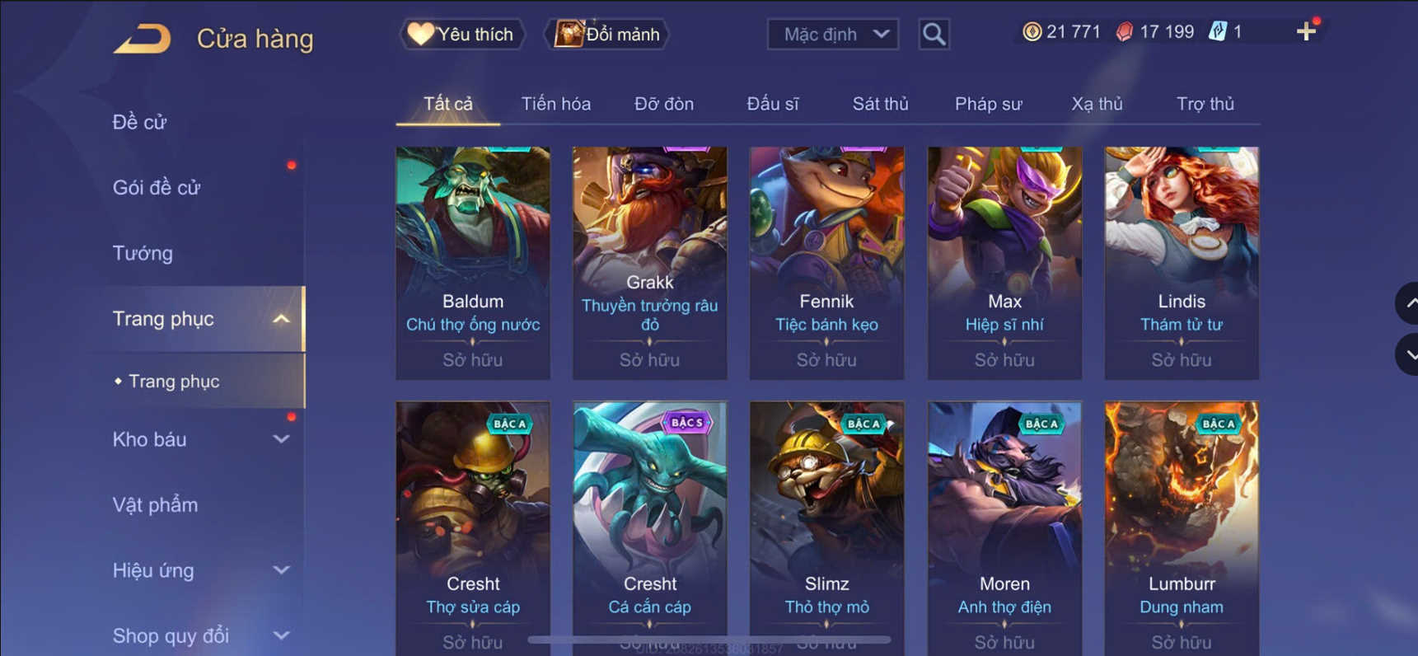Open Gói đề cử in the sidebar
The image size is (1418, 656).
point(157,188)
